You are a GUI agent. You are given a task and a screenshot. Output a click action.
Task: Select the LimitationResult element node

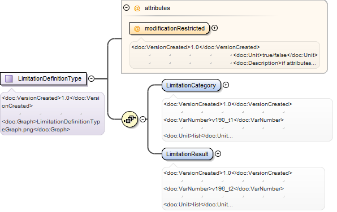(187, 154)
